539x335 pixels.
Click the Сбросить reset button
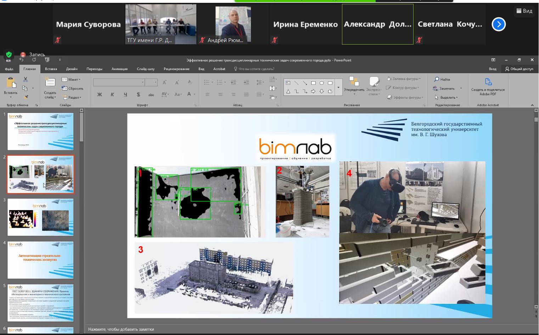(x=73, y=88)
